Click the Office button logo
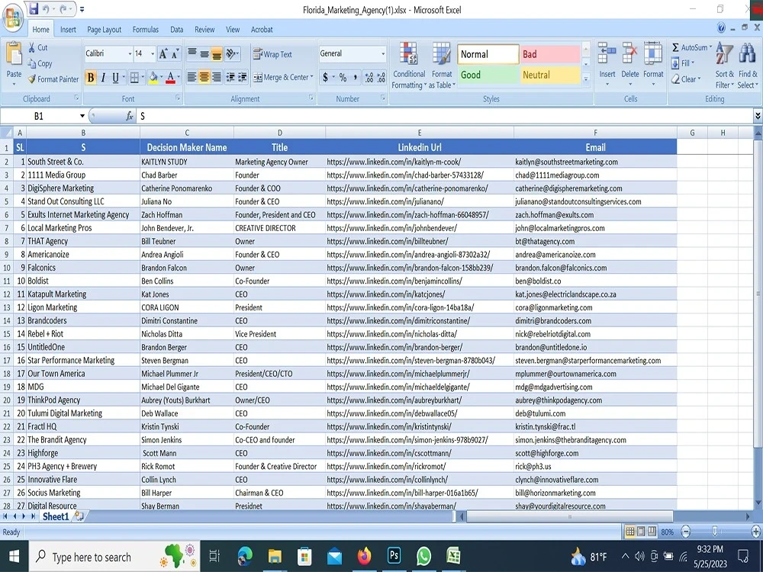 point(13,18)
